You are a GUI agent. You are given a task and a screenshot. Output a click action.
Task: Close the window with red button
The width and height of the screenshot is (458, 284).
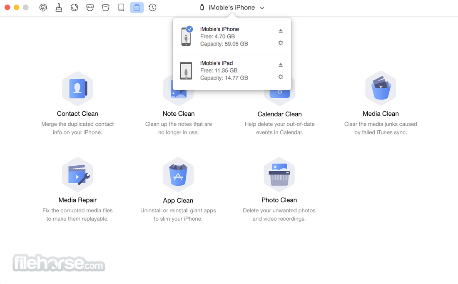click(x=7, y=7)
